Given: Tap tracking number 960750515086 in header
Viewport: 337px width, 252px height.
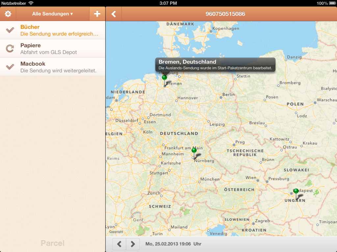Looking at the screenshot, I should [x=225, y=14].
